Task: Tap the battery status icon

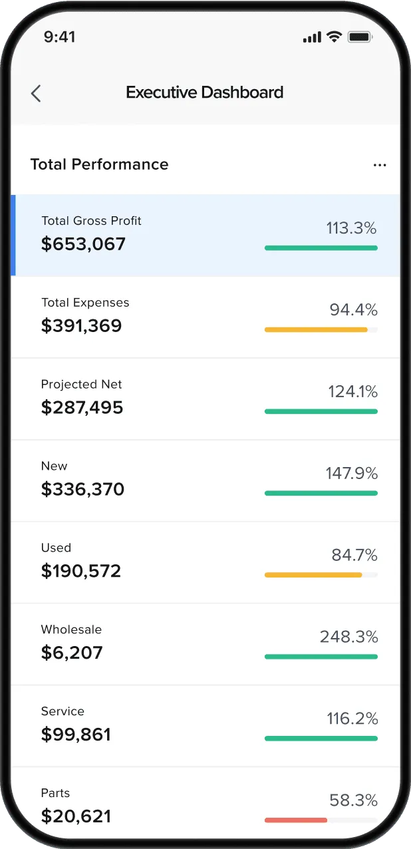Action: (x=360, y=37)
